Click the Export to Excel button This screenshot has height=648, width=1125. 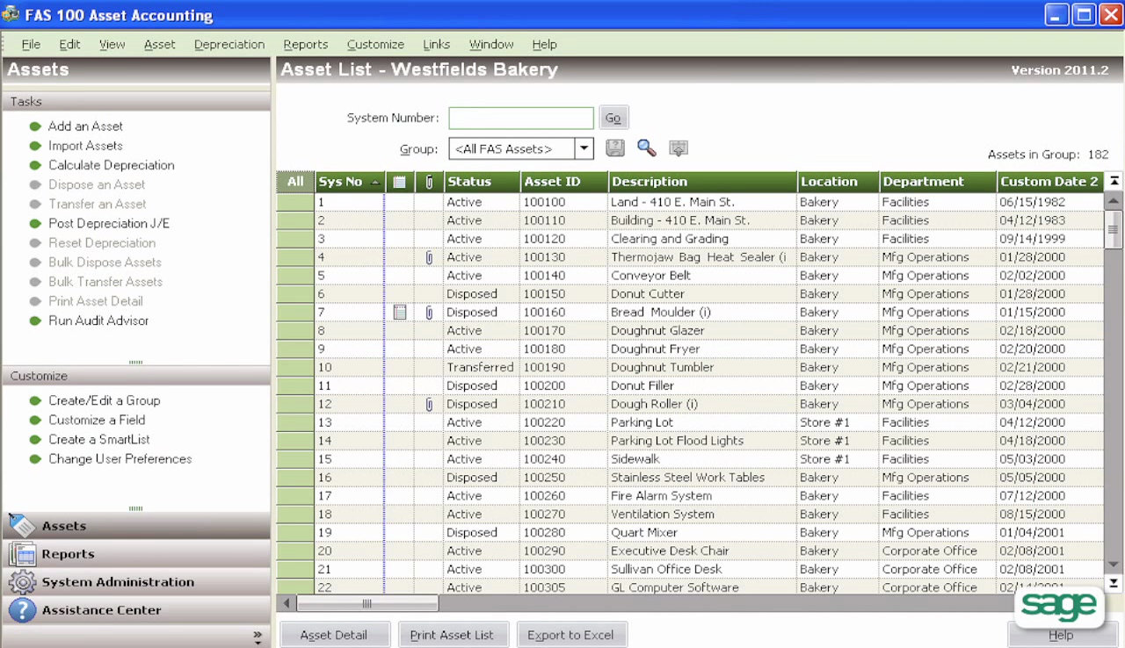coord(570,635)
